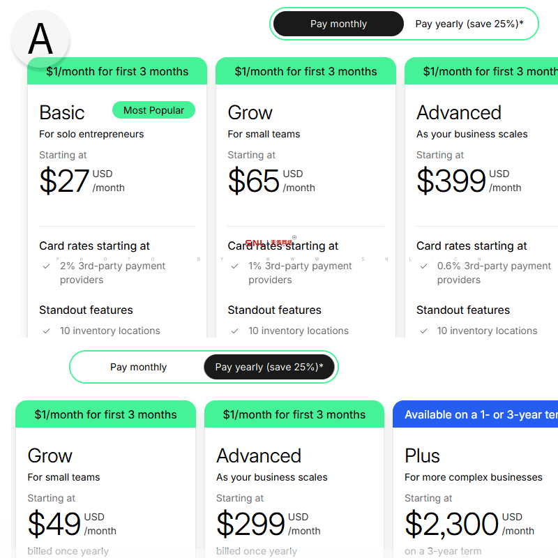
Task: Click the checkmark beside Basic's 10 inventory locations
Action: 46,331
